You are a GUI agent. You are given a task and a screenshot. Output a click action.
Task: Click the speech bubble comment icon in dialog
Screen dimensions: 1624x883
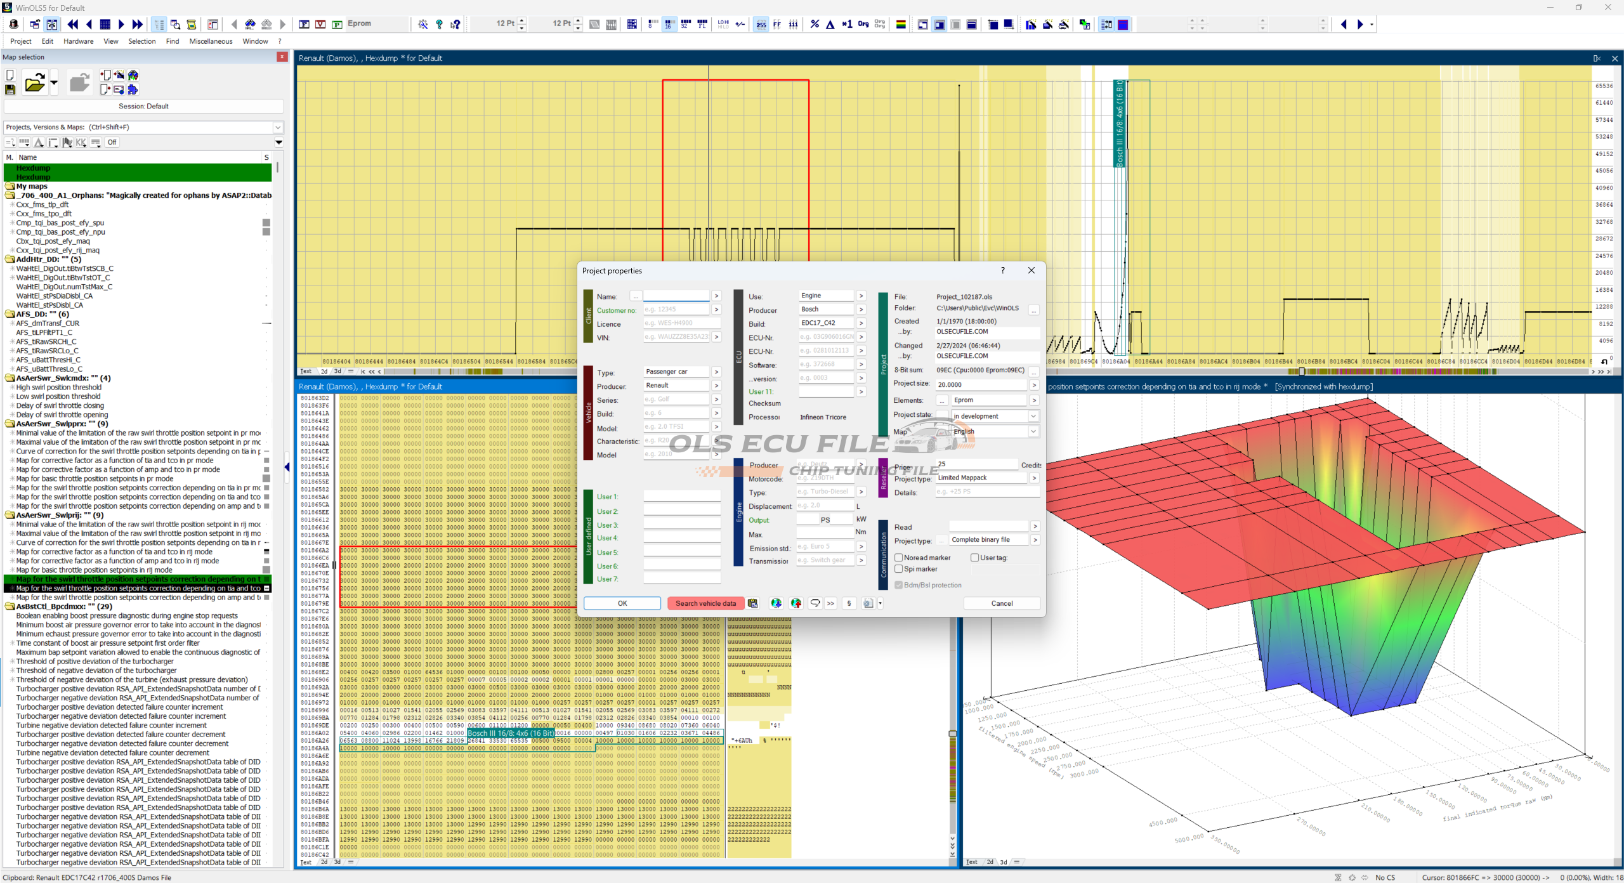pyautogui.click(x=815, y=603)
